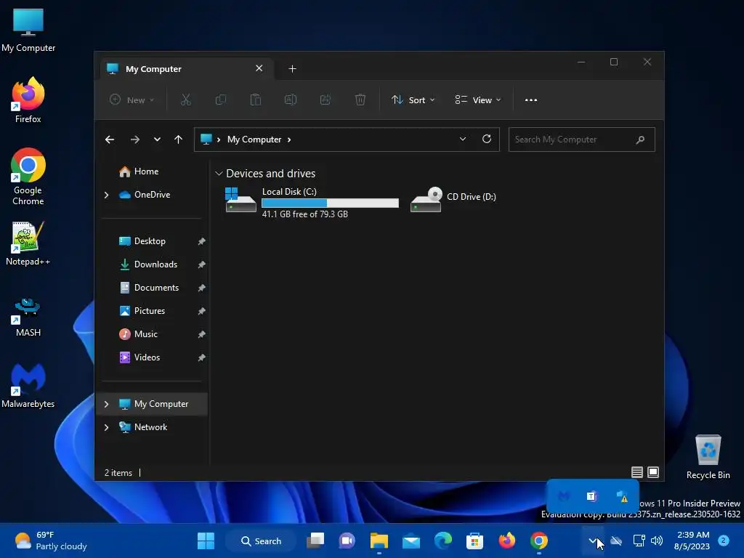Click My Computer breadcrumb in address bar
The width and height of the screenshot is (744, 558).
254,139
